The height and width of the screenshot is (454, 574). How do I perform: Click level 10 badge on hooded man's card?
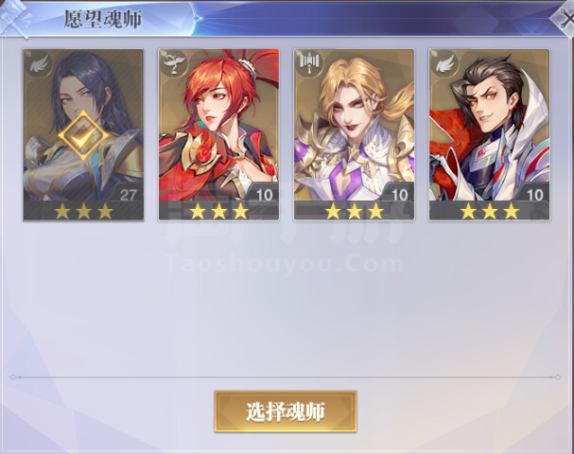534,194
